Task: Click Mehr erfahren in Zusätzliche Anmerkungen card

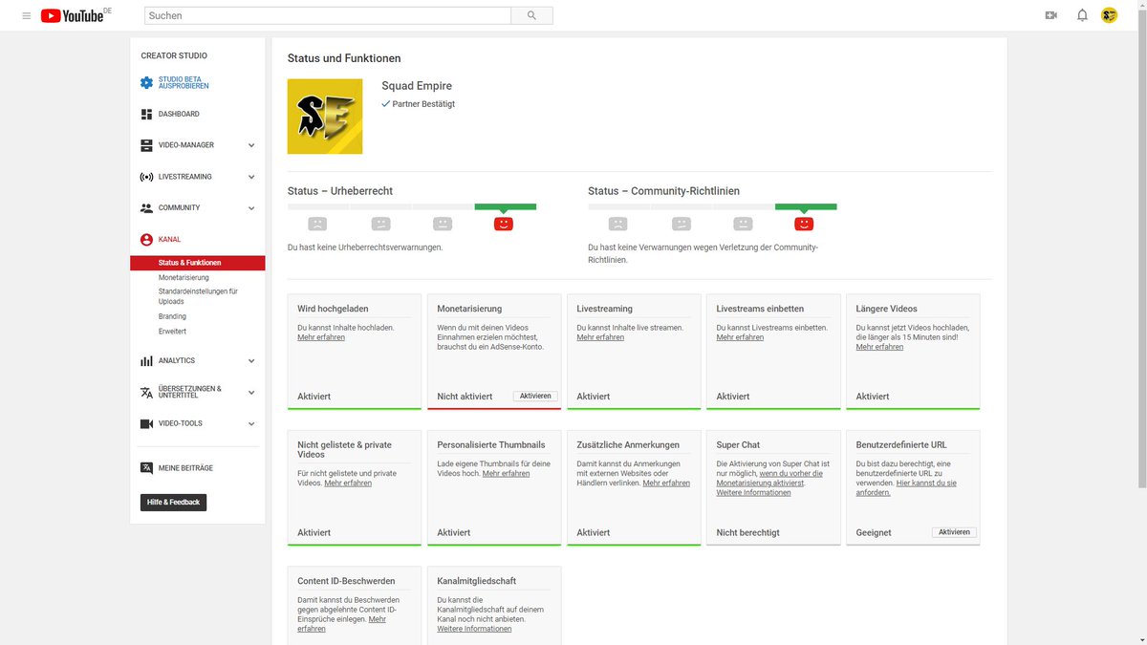Action: pos(666,483)
